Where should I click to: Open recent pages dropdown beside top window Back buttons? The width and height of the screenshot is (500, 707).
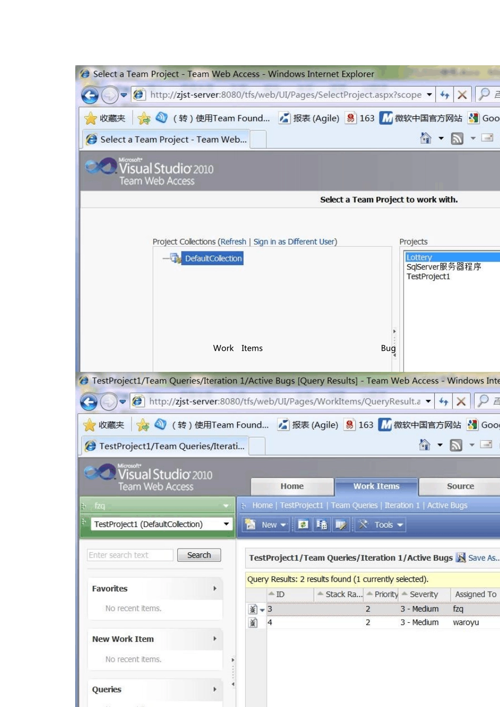[x=124, y=95]
